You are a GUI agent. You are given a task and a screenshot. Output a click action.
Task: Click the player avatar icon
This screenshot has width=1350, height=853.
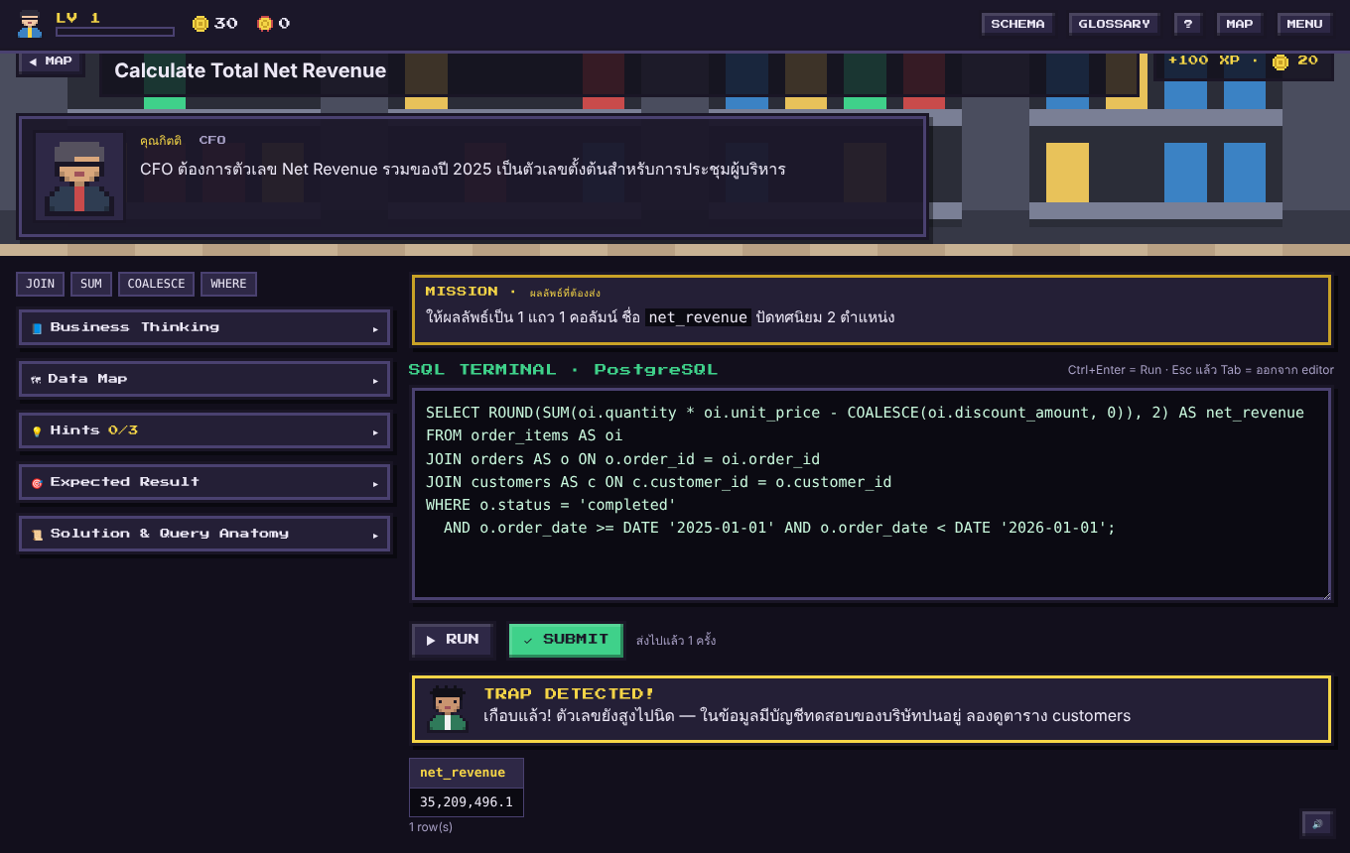(x=31, y=24)
